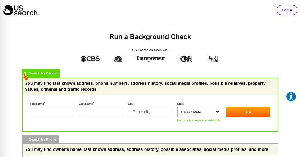Click the Last Name label
Screen dimensions: 301x157
tap(86, 104)
